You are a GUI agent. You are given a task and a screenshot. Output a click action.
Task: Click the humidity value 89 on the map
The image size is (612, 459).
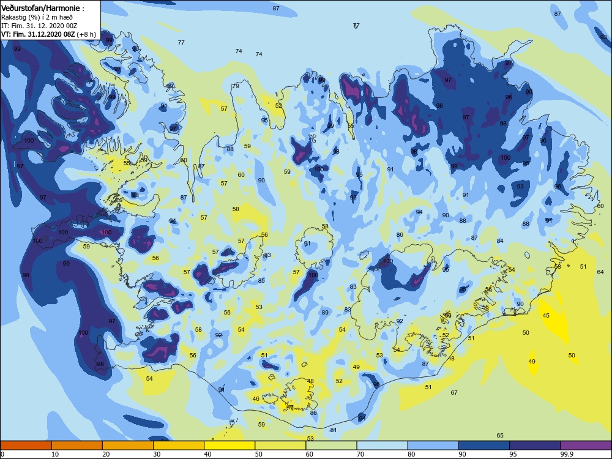coord(325,312)
